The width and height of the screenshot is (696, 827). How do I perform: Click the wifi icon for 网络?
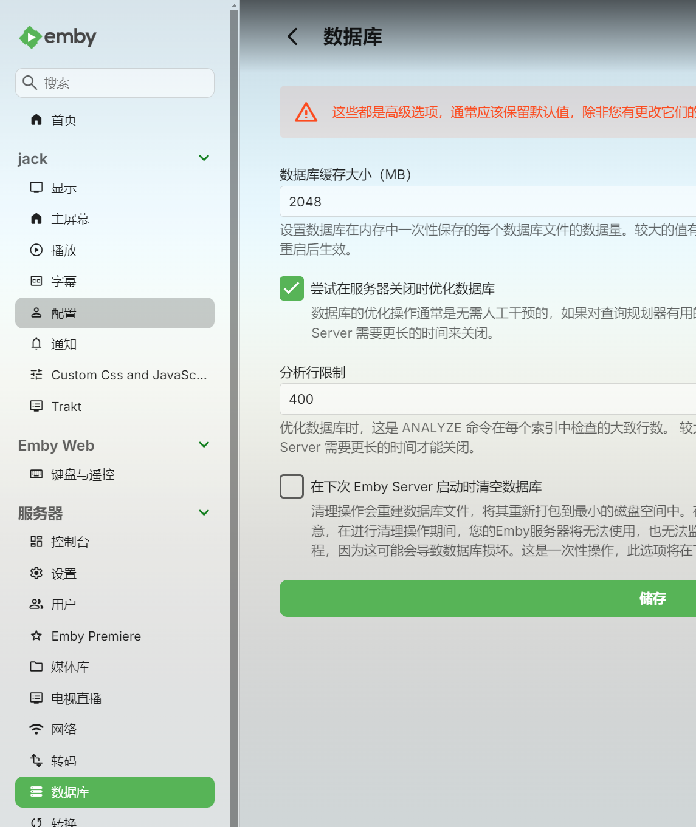36,729
